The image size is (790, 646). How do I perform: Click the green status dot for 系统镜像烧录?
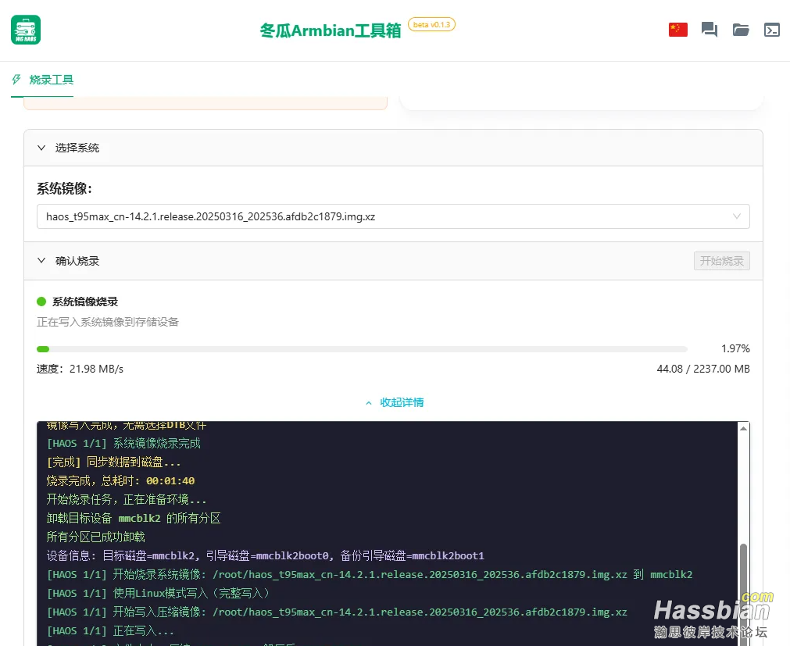point(41,302)
